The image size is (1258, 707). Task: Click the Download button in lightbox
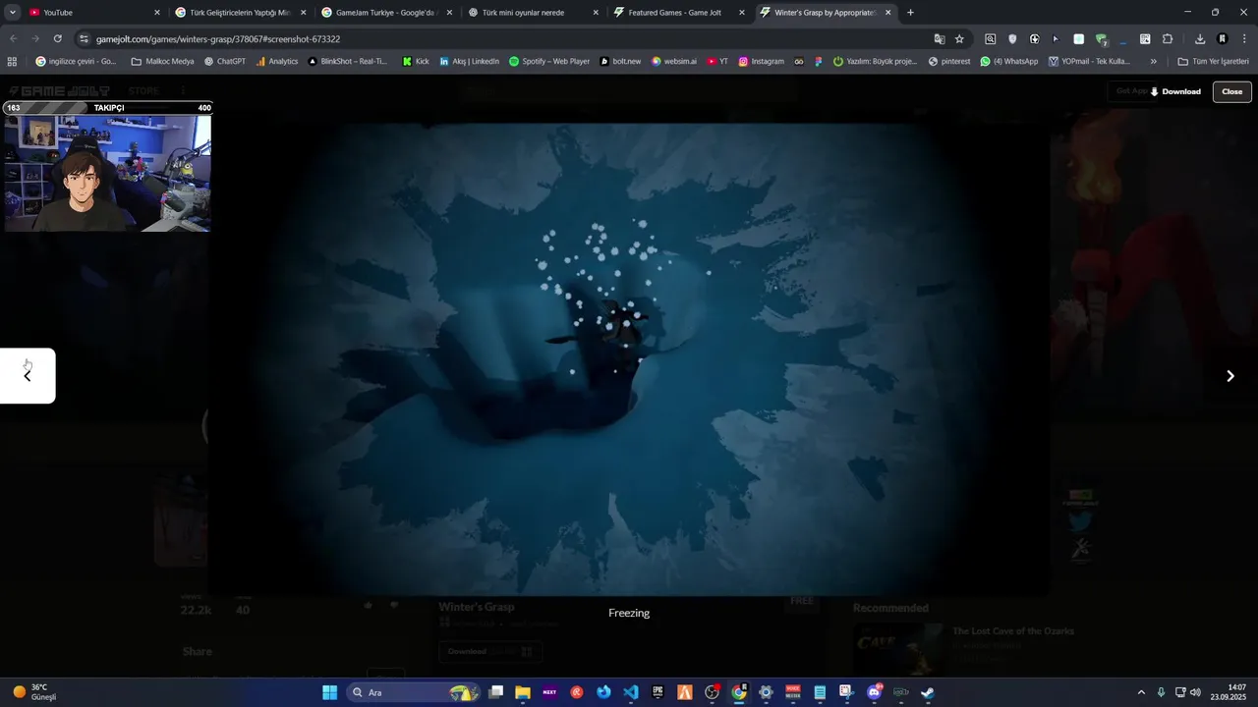[1174, 91]
